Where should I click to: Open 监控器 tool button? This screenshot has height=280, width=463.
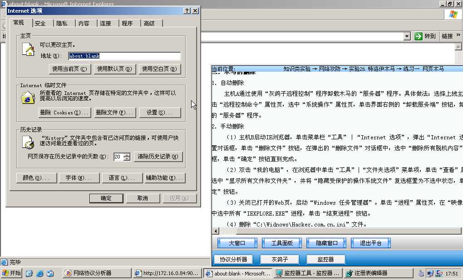(x=326, y=259)
